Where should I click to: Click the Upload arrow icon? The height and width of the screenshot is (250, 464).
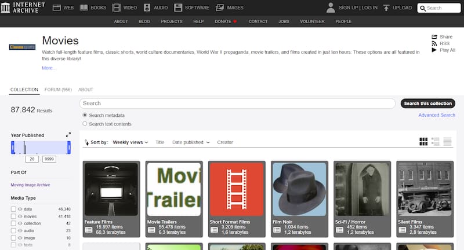pos(386,8)
